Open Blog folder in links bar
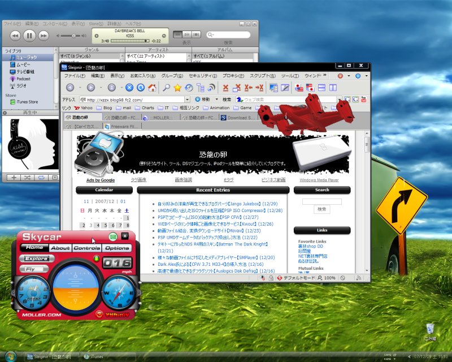 click(104, 108)
